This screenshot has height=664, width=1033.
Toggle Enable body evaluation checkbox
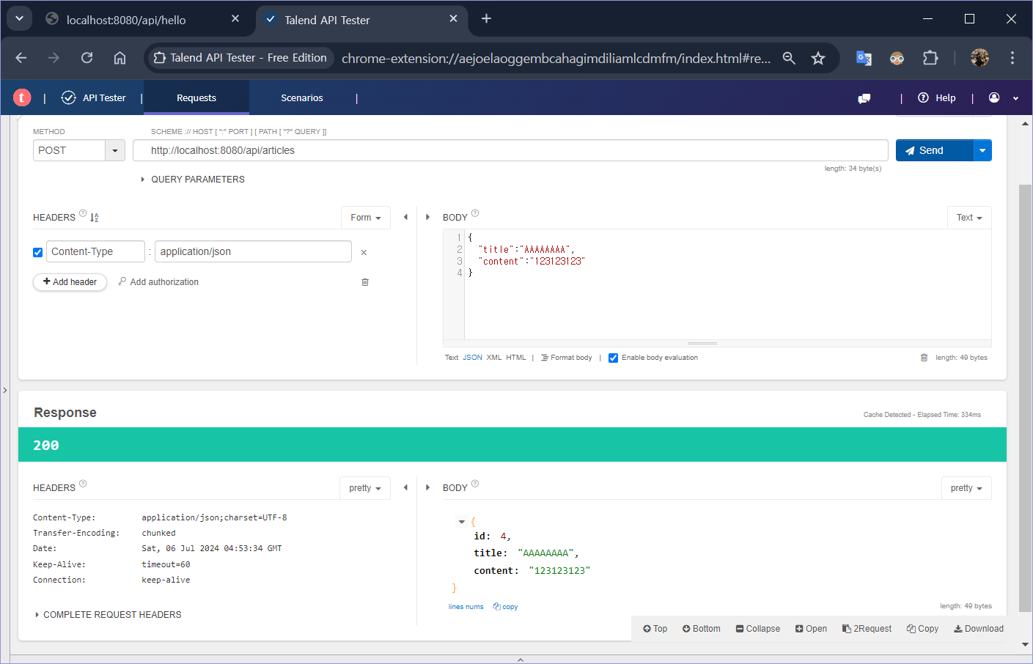(x=613, y=358)
